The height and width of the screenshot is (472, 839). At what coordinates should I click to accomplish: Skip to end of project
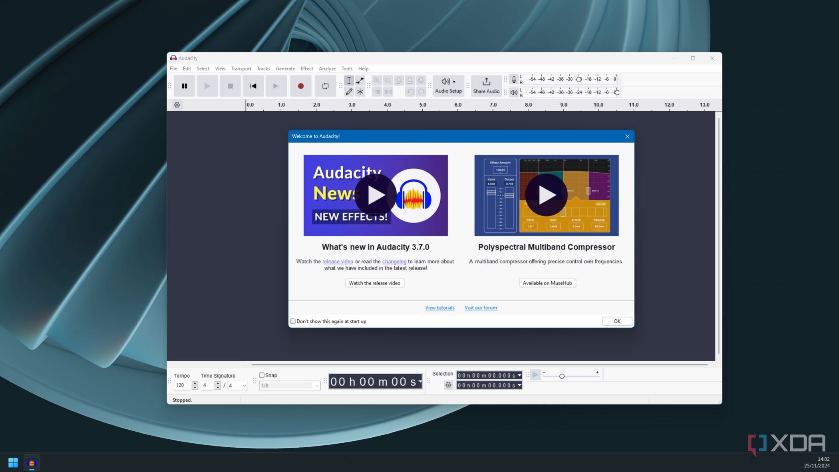[276, 86]
